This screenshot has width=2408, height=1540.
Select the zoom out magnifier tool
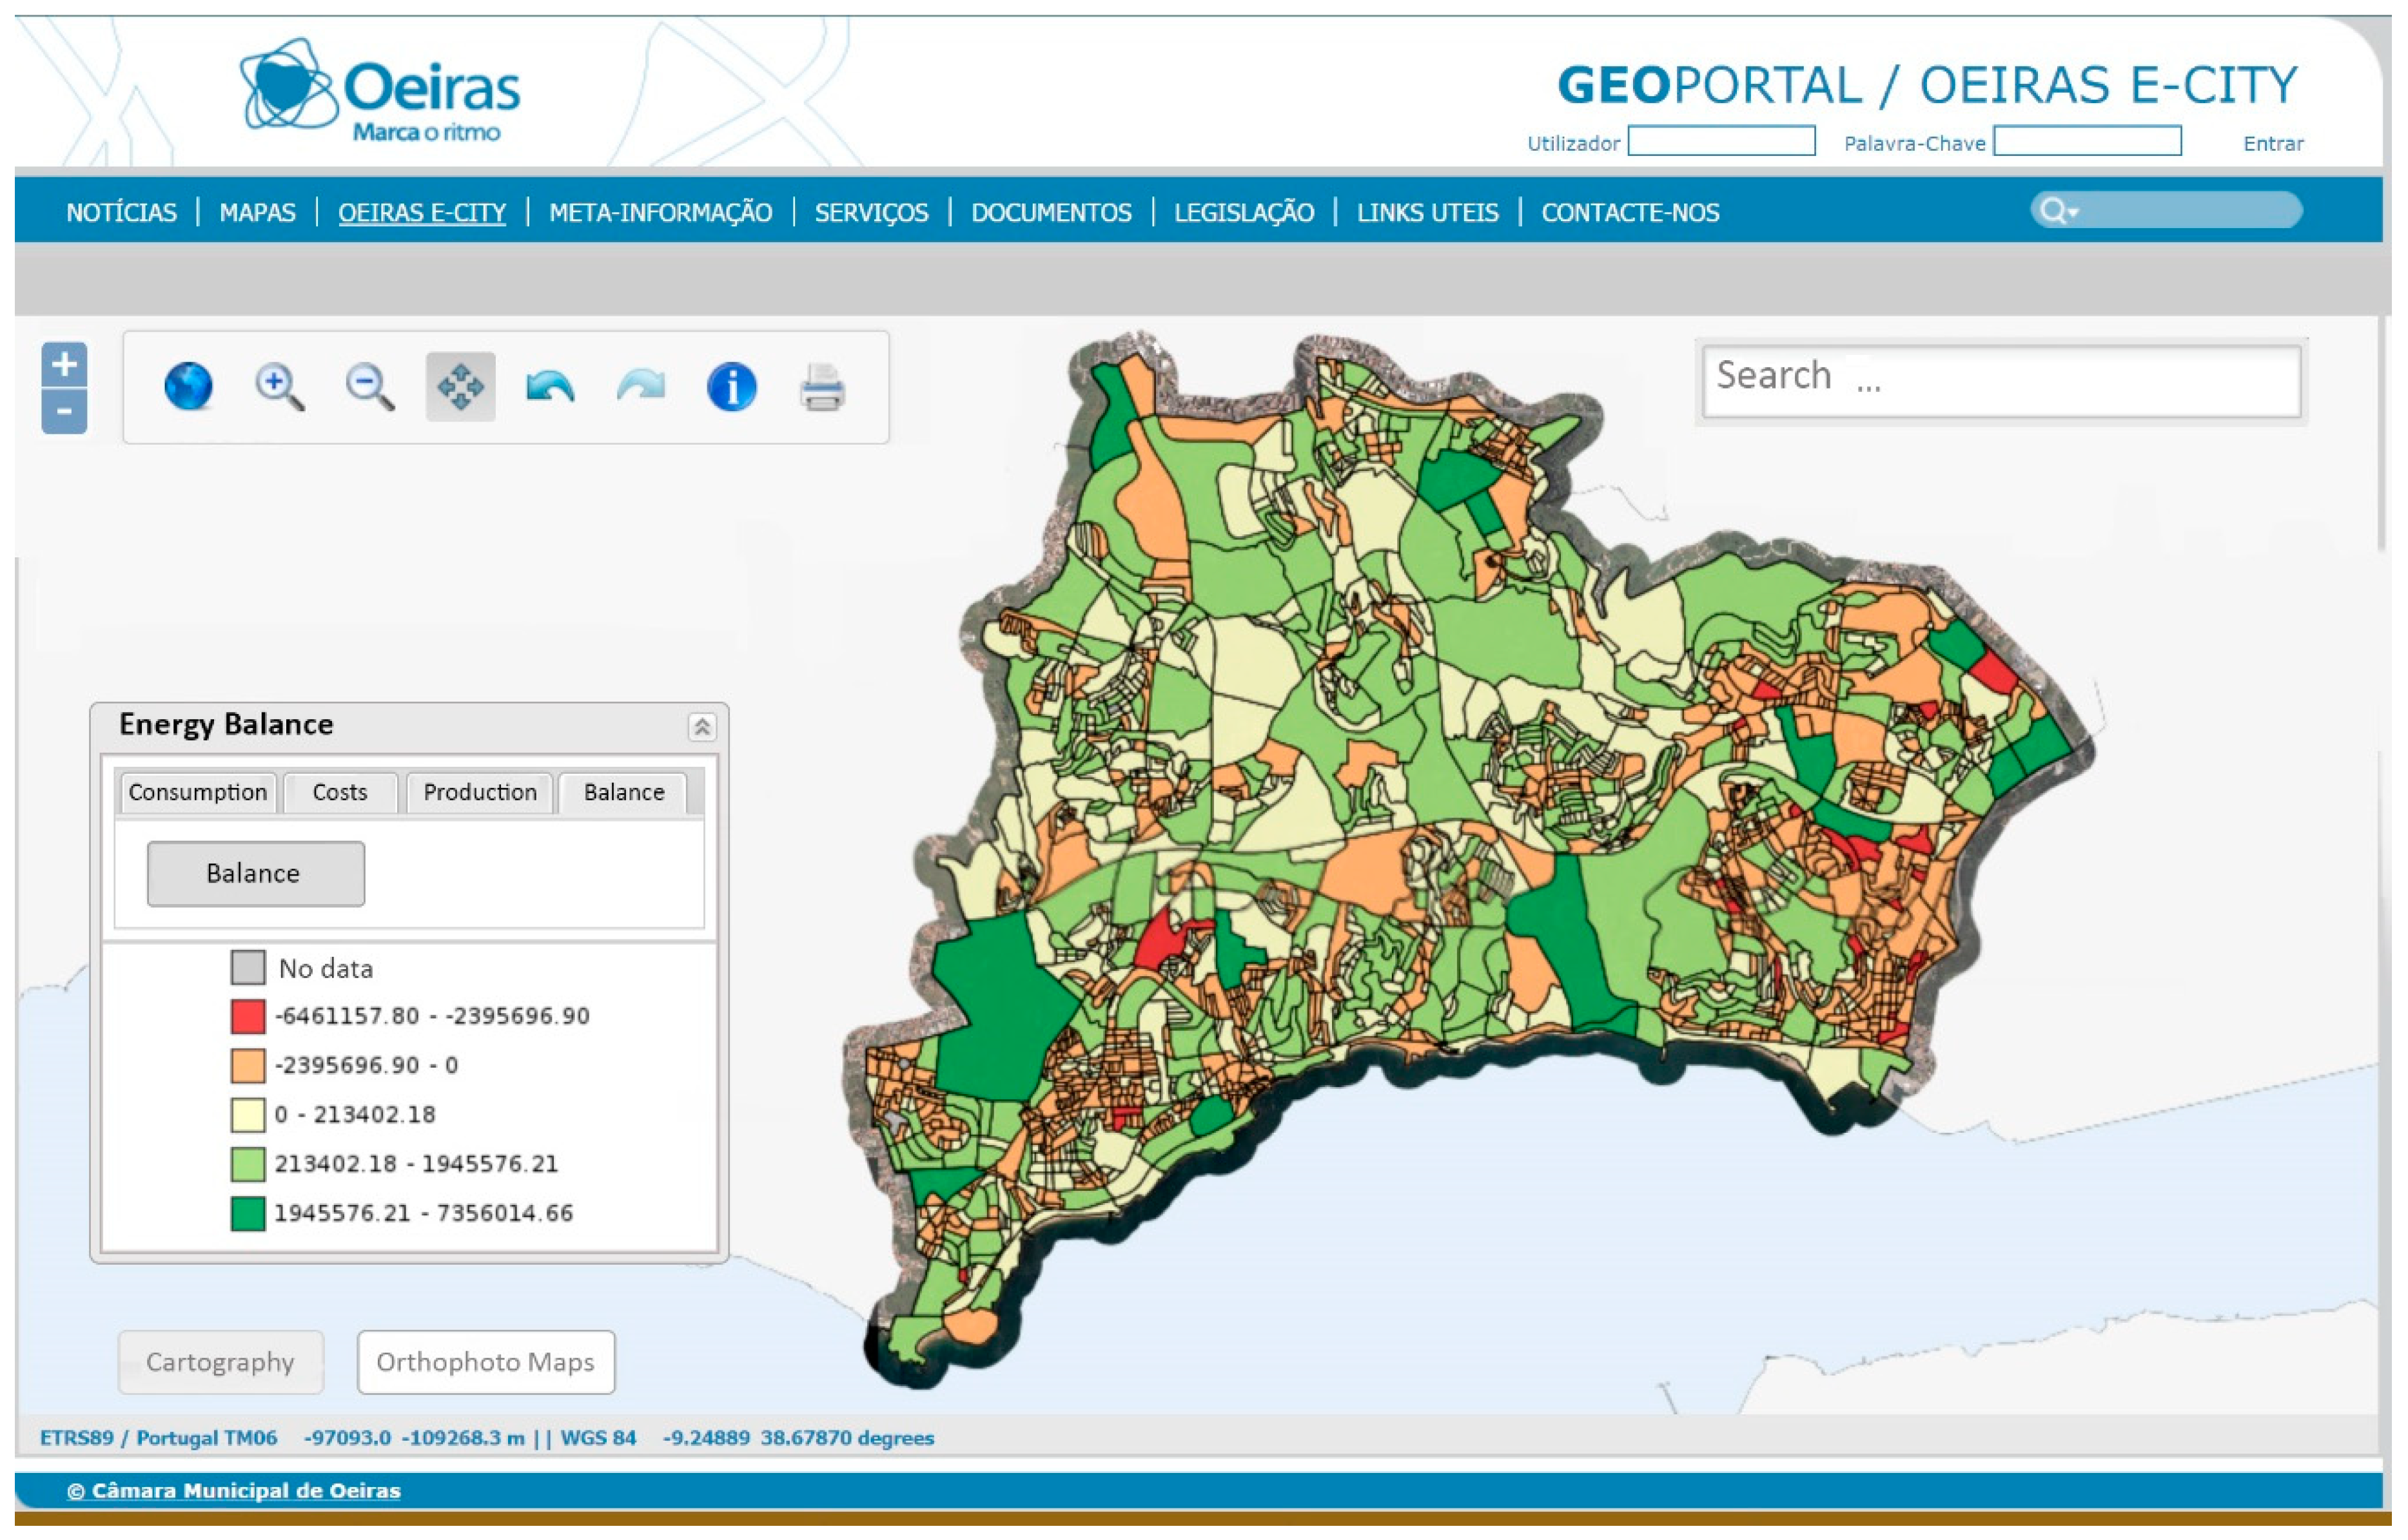[369, 387]
